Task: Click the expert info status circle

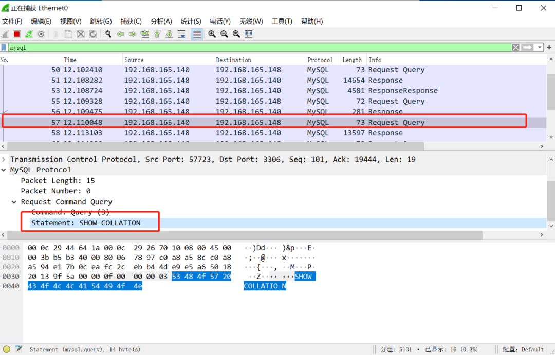Action: pyautogui.click(x=7, y=349)
